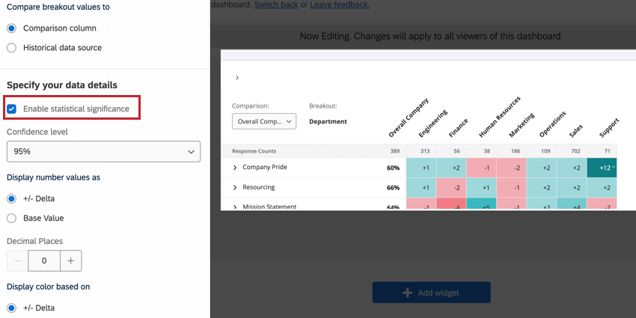Open the Overall Company comparison dropdown

point(264,120)
